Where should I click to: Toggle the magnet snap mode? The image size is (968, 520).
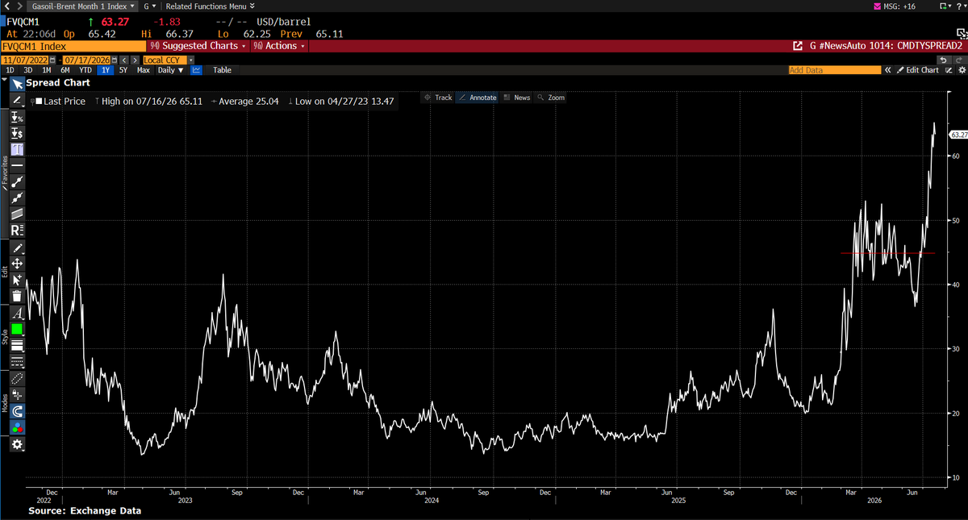point(17,411)
